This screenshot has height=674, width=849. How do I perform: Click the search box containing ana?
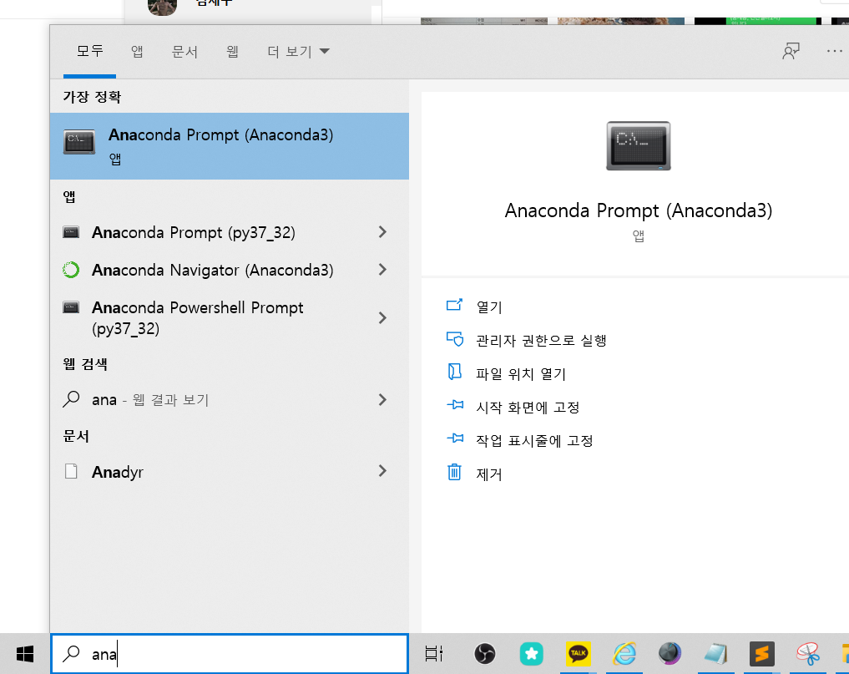click(x=229, y=654)
